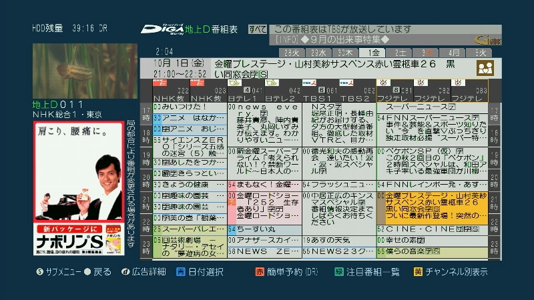Select the 4月 date tab
The height and width of the screenshot is (300, 534).
point(453,53)
